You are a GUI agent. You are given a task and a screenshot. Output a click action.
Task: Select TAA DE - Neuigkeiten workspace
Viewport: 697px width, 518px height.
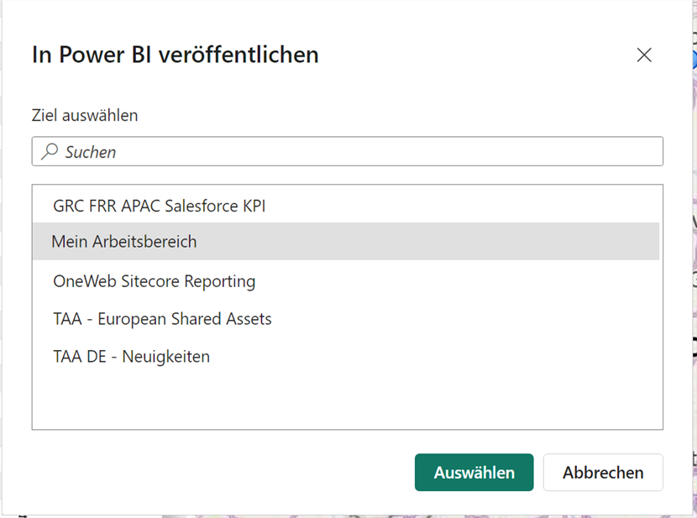[346, 356]
